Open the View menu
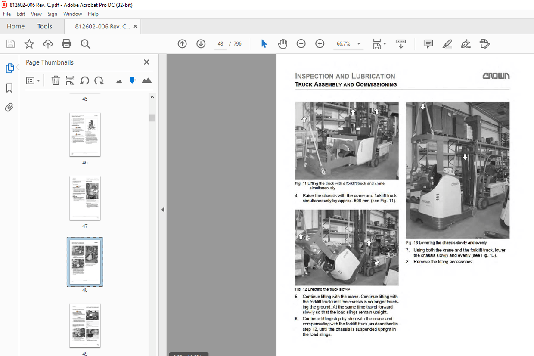Image resolution: width=534 pixels, height=356 pixels. 36,14
